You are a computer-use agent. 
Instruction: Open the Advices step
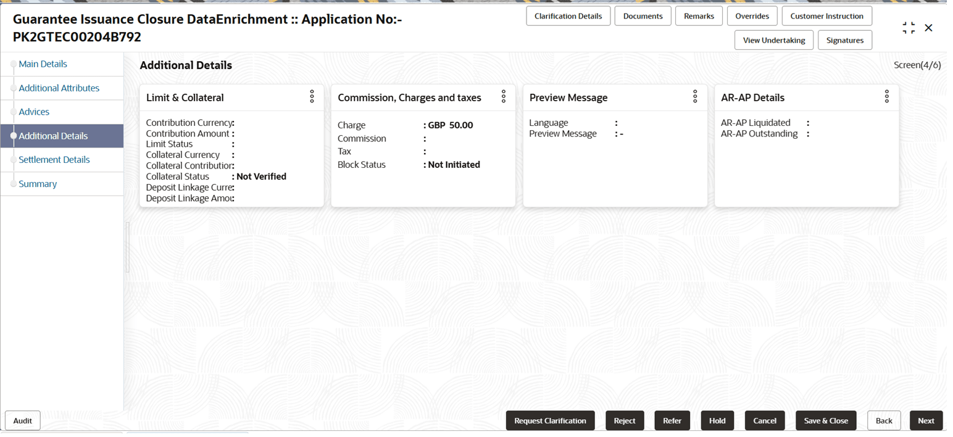34,112
